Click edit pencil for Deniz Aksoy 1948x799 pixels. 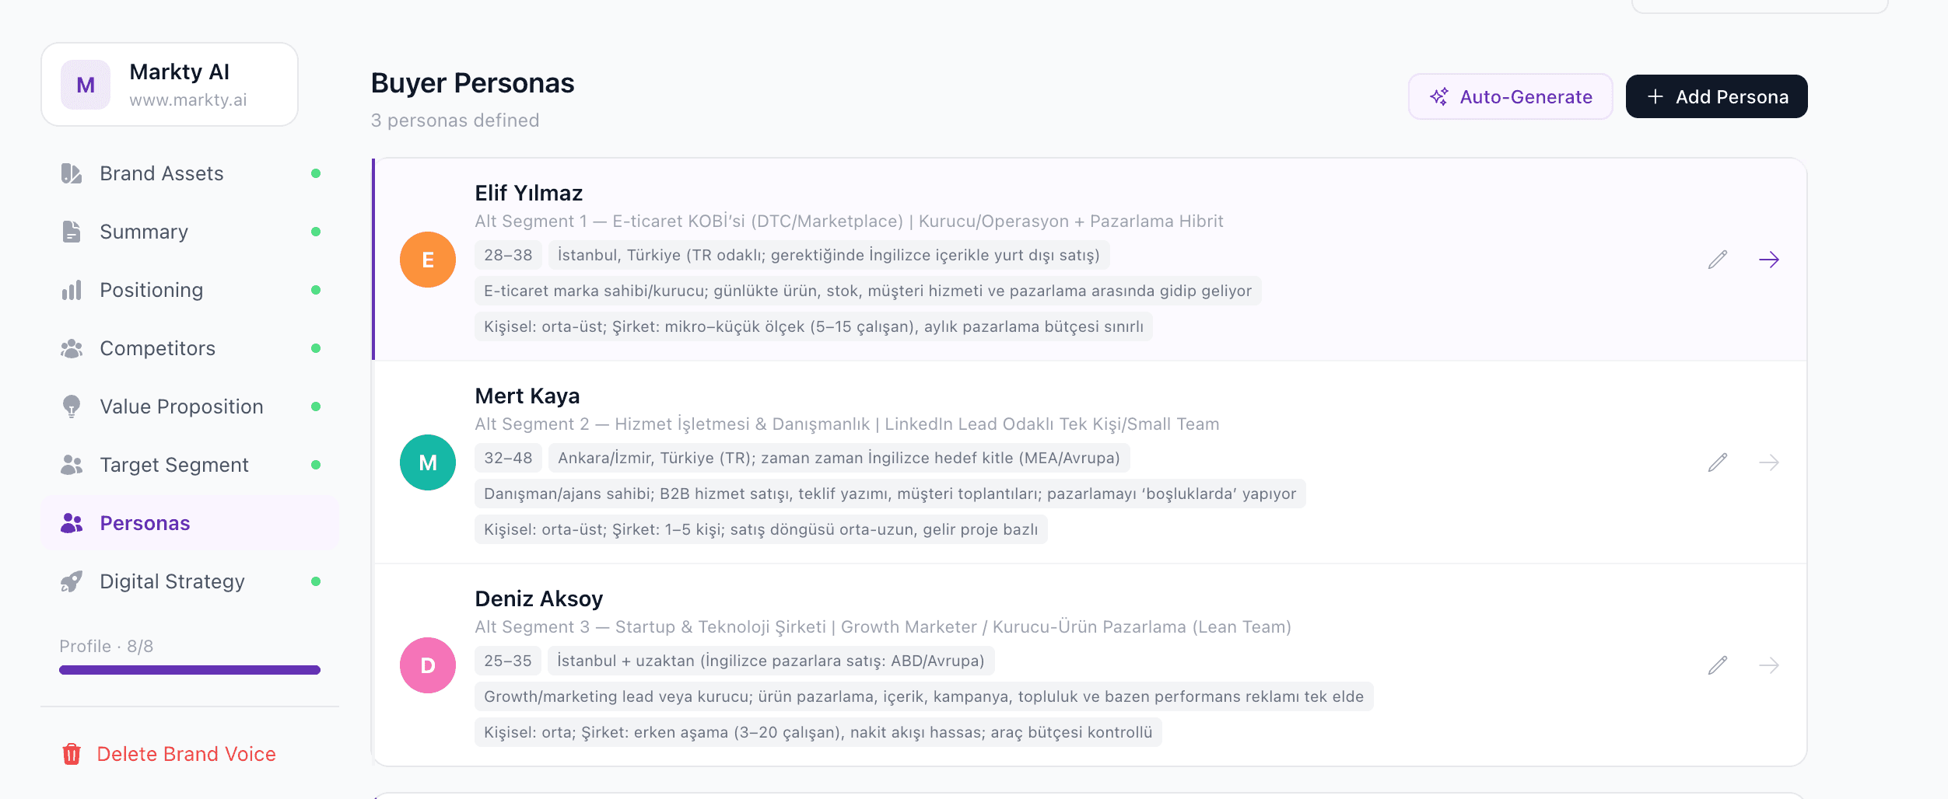1718,665
